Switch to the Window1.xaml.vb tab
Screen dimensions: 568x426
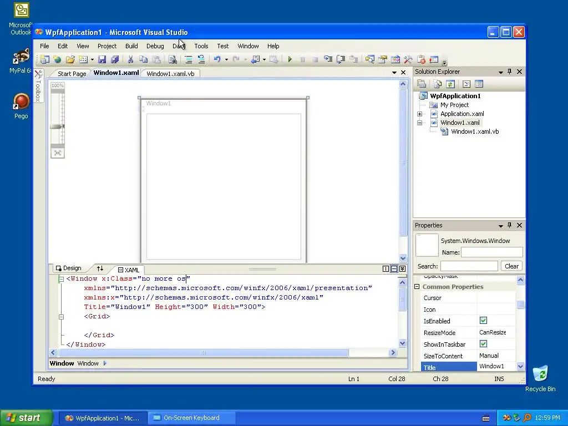point(170,74)
